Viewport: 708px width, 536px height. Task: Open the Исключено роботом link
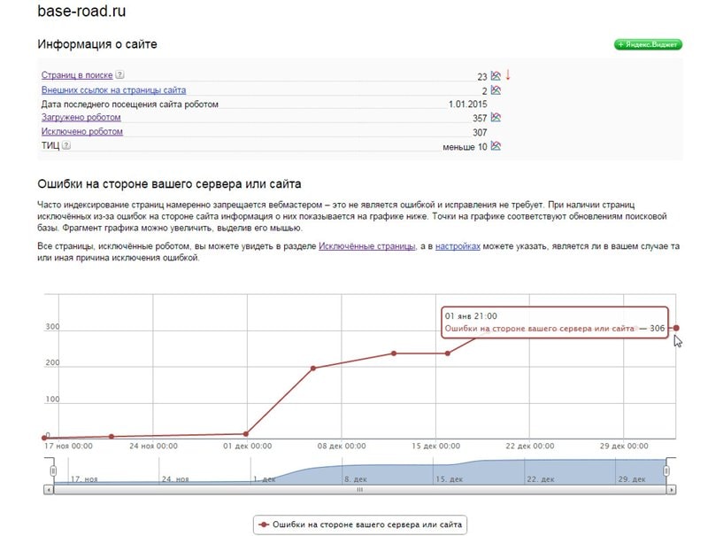81,131
